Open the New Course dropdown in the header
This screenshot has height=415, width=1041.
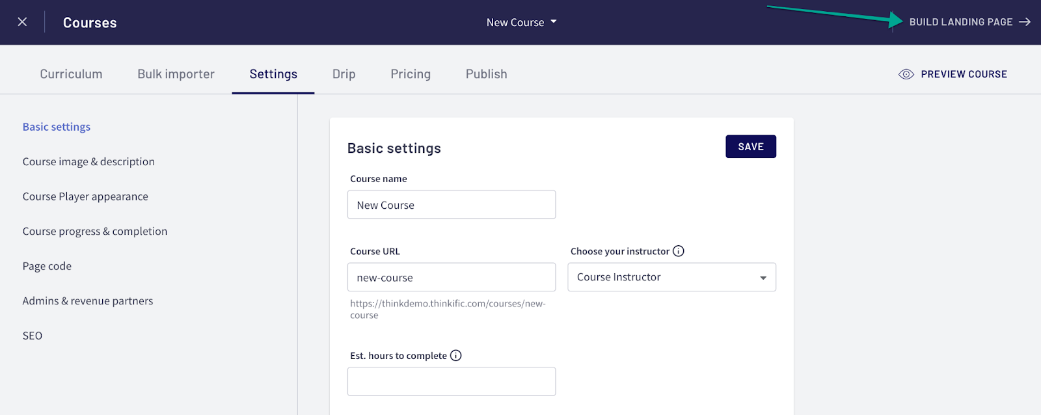click(x=522, y=22)
